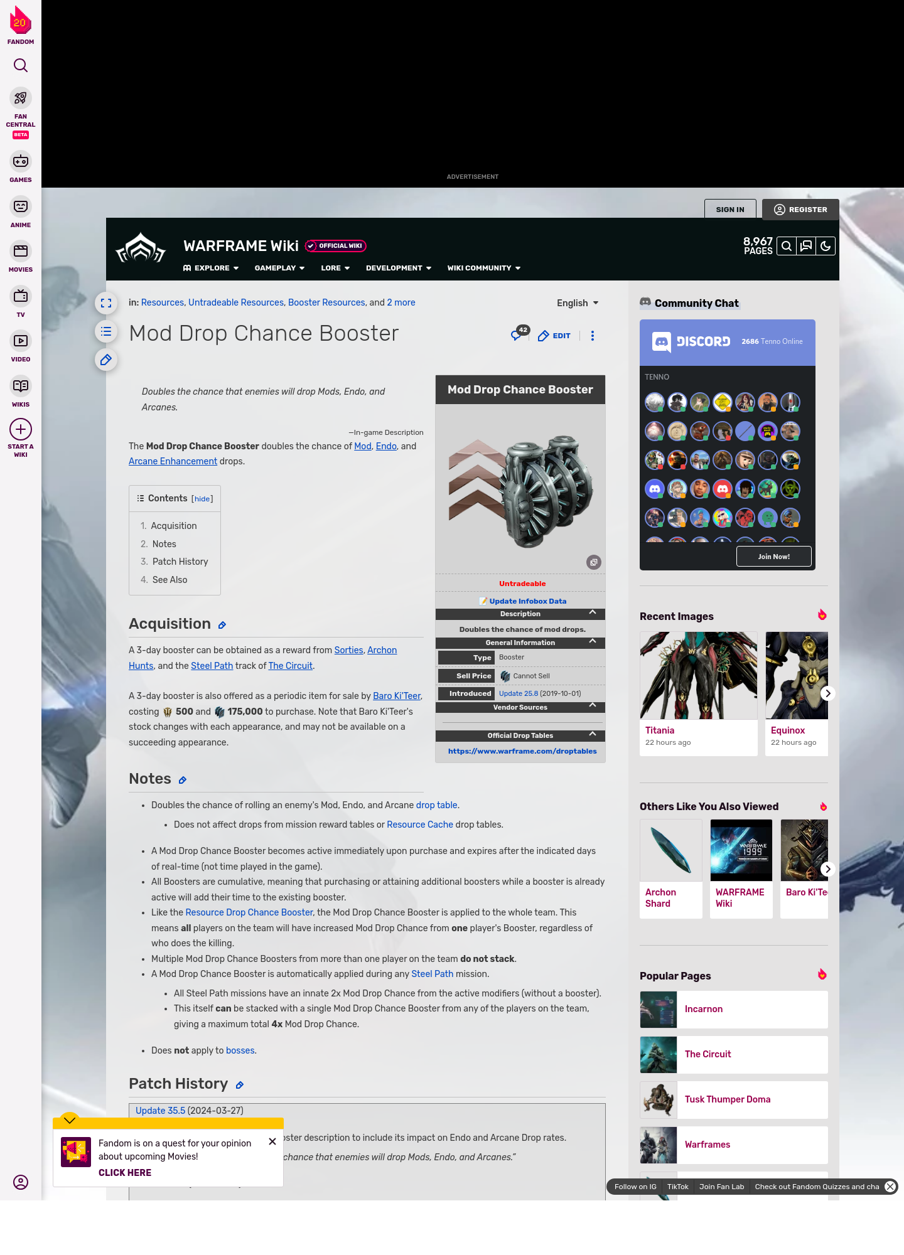Image resolution: width=904 pixels, height=1255 pixels.
Task: Open the Update Infobox Data link
Action: 528,601
